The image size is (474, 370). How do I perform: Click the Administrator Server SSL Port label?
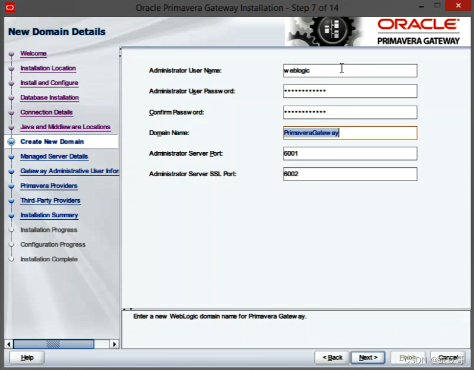[x=192, y=174]
